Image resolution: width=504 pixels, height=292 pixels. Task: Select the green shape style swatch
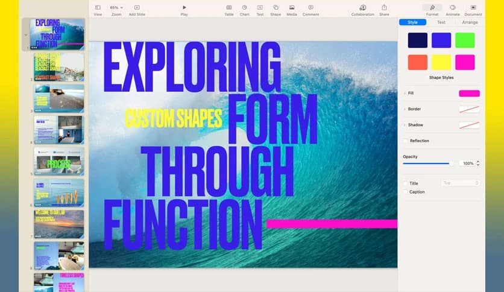465,40
